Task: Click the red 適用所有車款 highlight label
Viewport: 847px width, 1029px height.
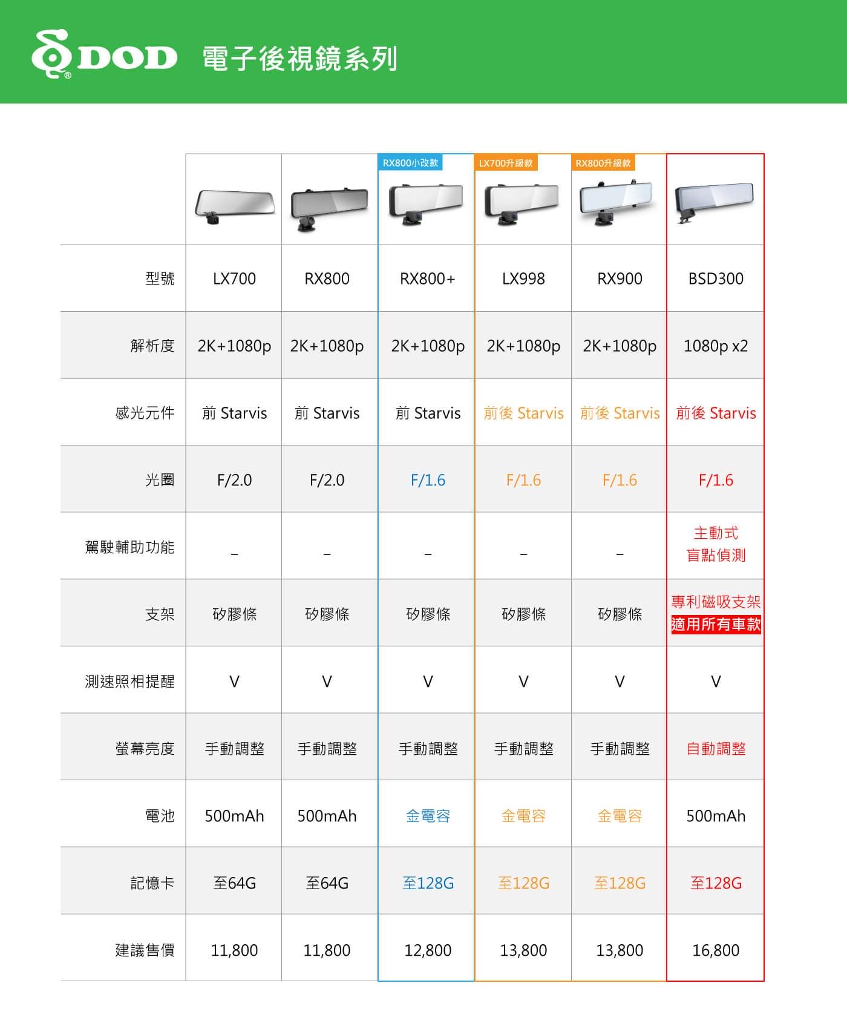Action: (716, 625)
